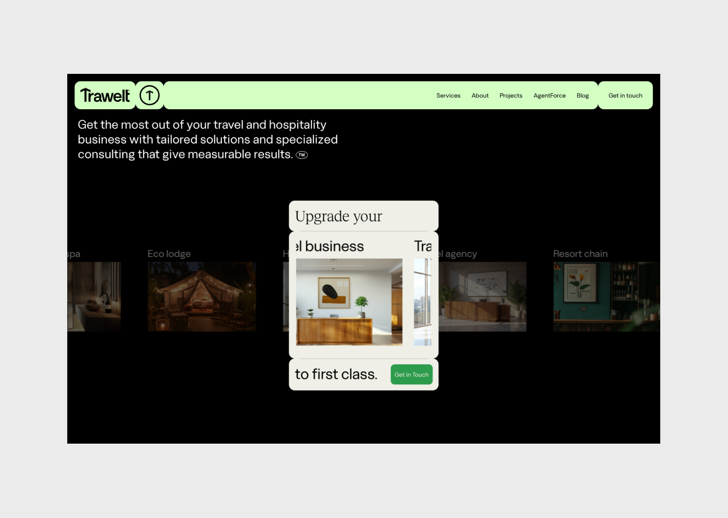Go to the About page

pyautogui.click(x=480, y=96)
